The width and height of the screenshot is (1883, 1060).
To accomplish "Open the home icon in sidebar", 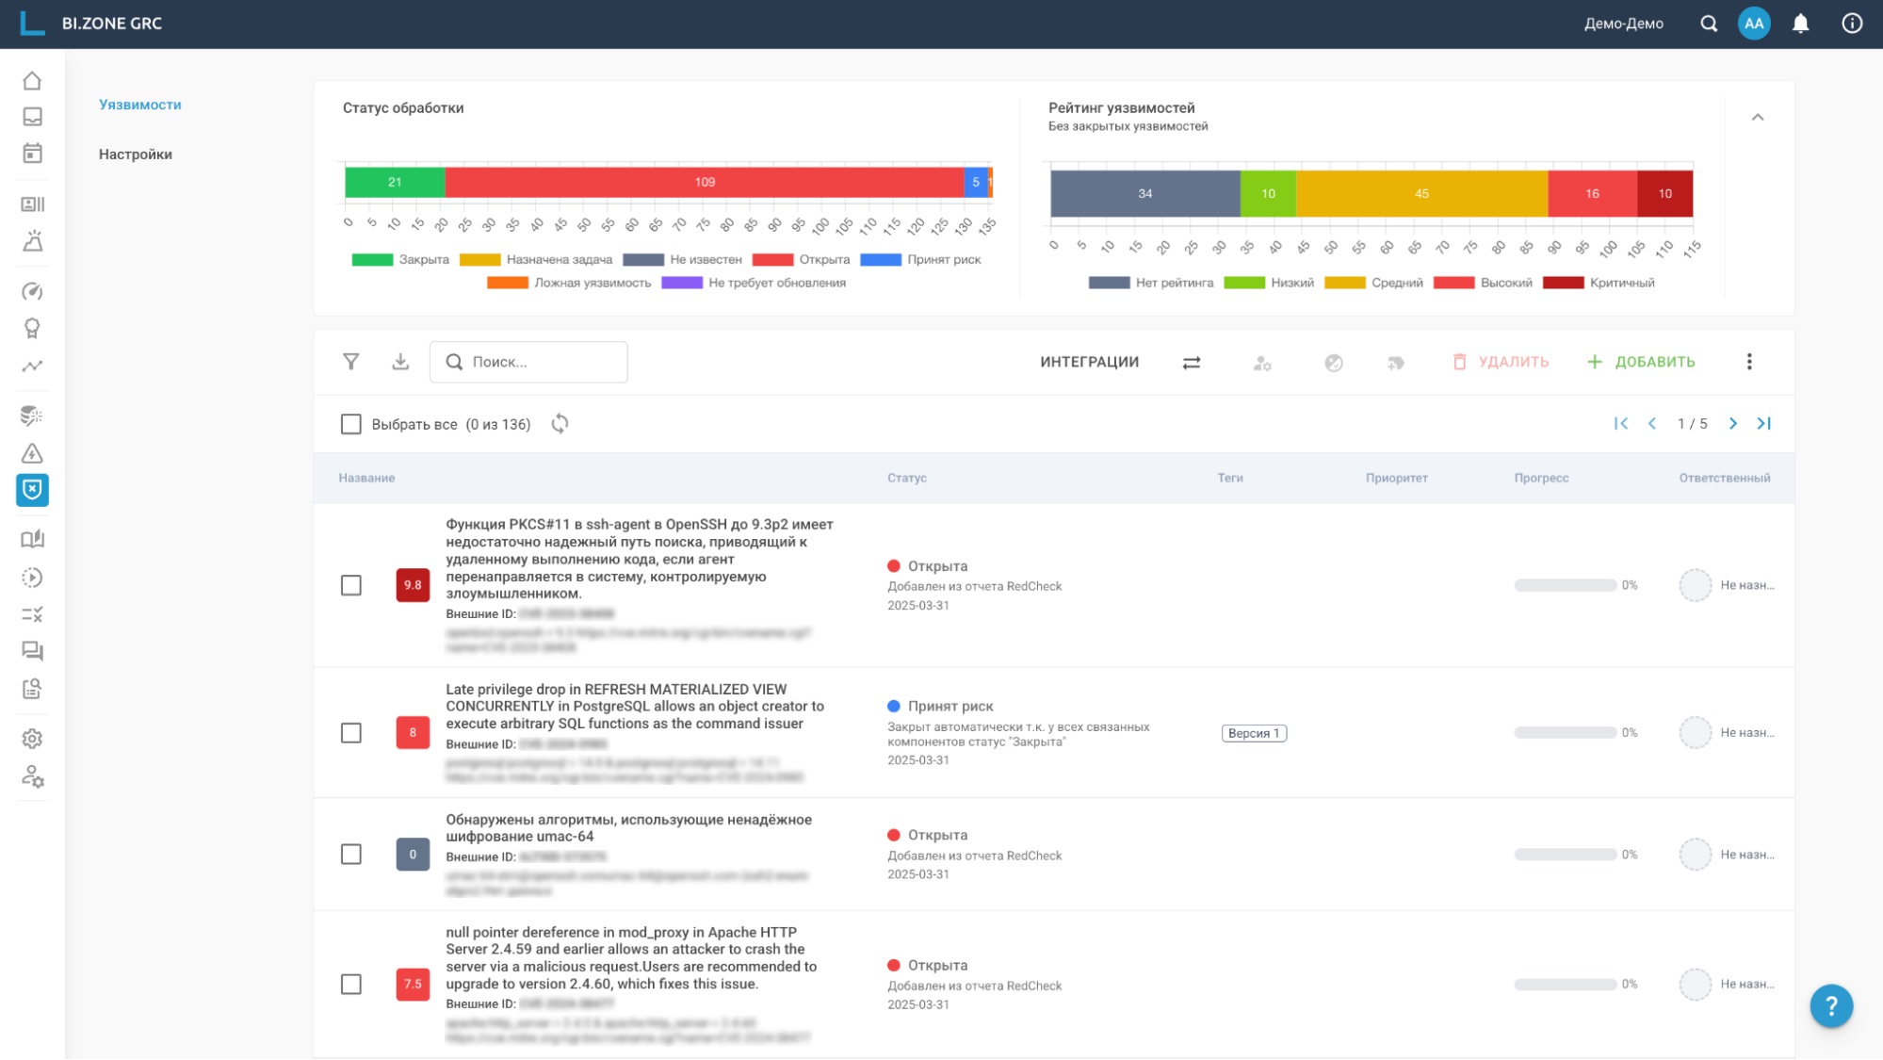I will pos(32,81).
